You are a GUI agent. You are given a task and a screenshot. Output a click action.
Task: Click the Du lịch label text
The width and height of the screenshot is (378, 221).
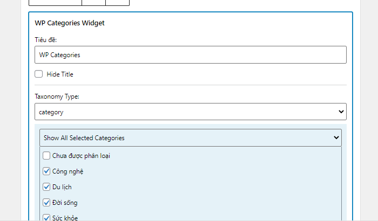click(62, 187)
